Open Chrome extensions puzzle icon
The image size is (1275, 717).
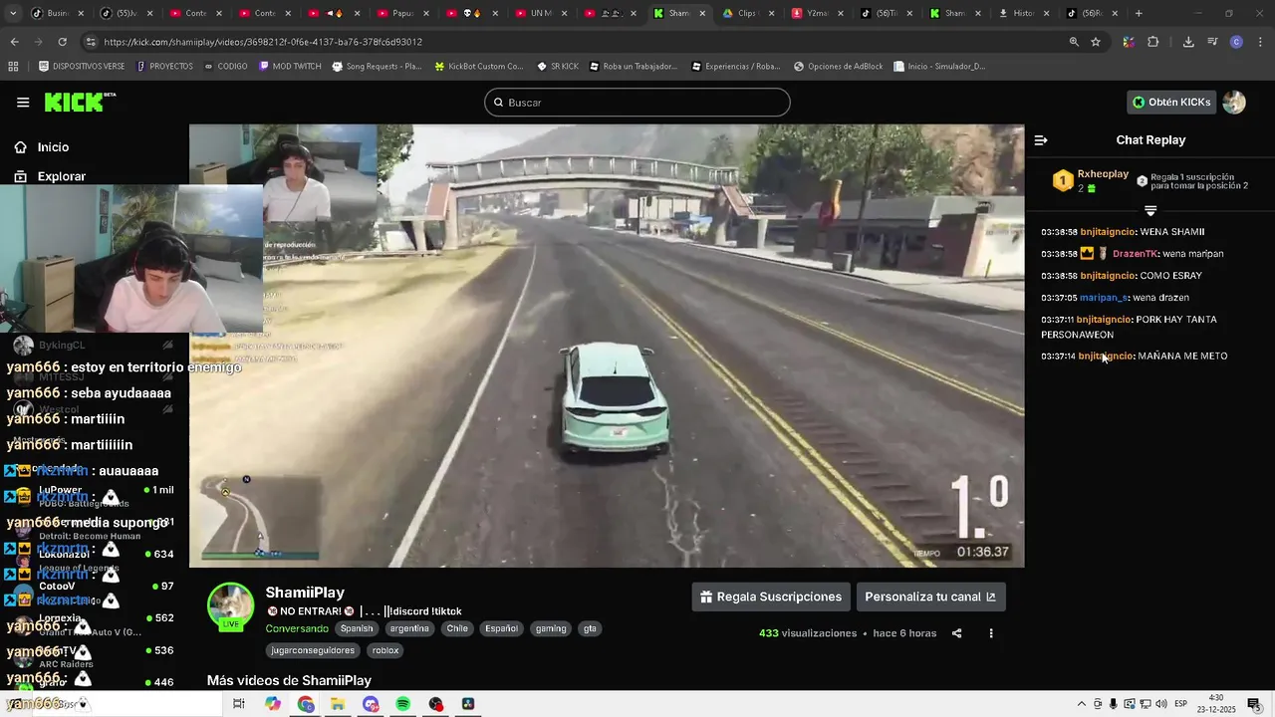tap(1153, 42)
